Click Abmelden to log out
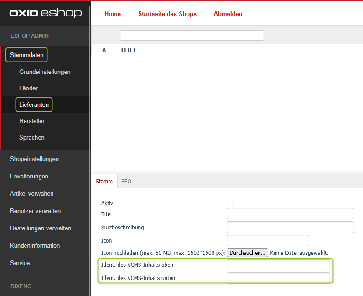This screenshot has height=296, width=363. click(228, 14)
